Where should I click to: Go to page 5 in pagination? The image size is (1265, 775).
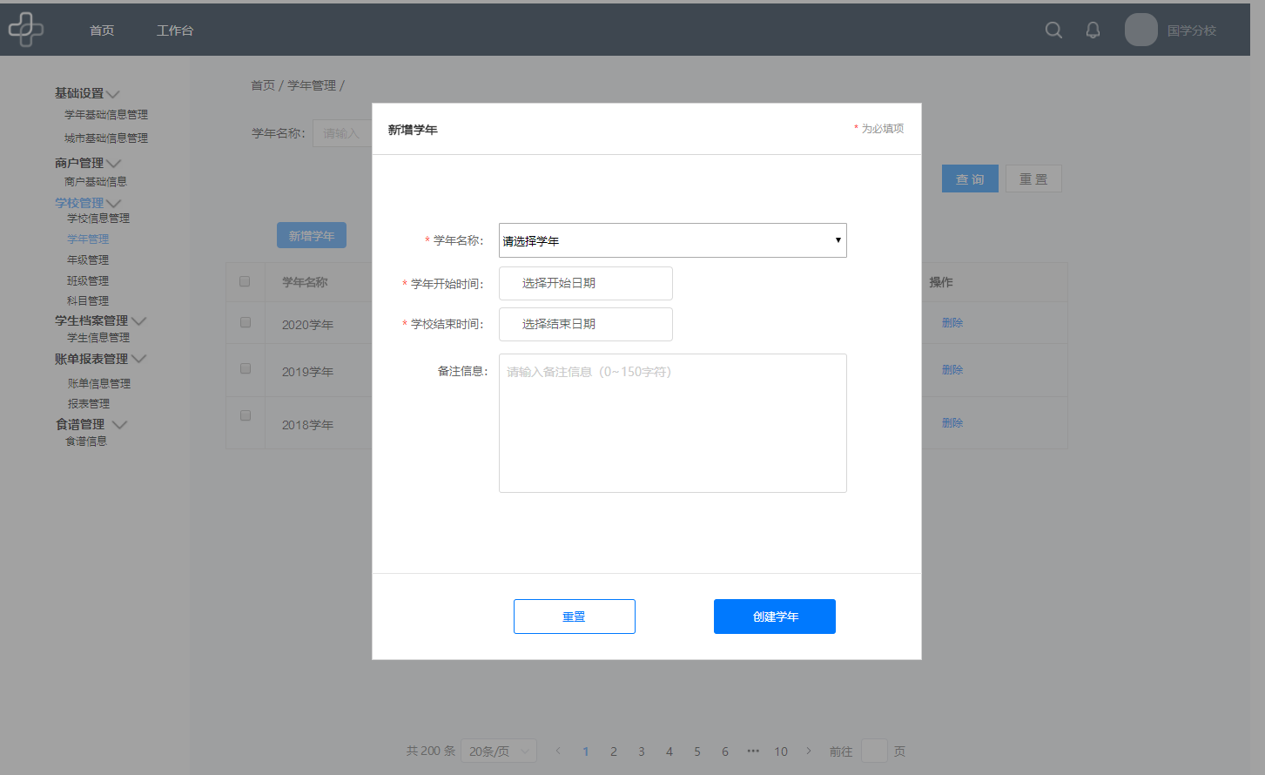697,751
